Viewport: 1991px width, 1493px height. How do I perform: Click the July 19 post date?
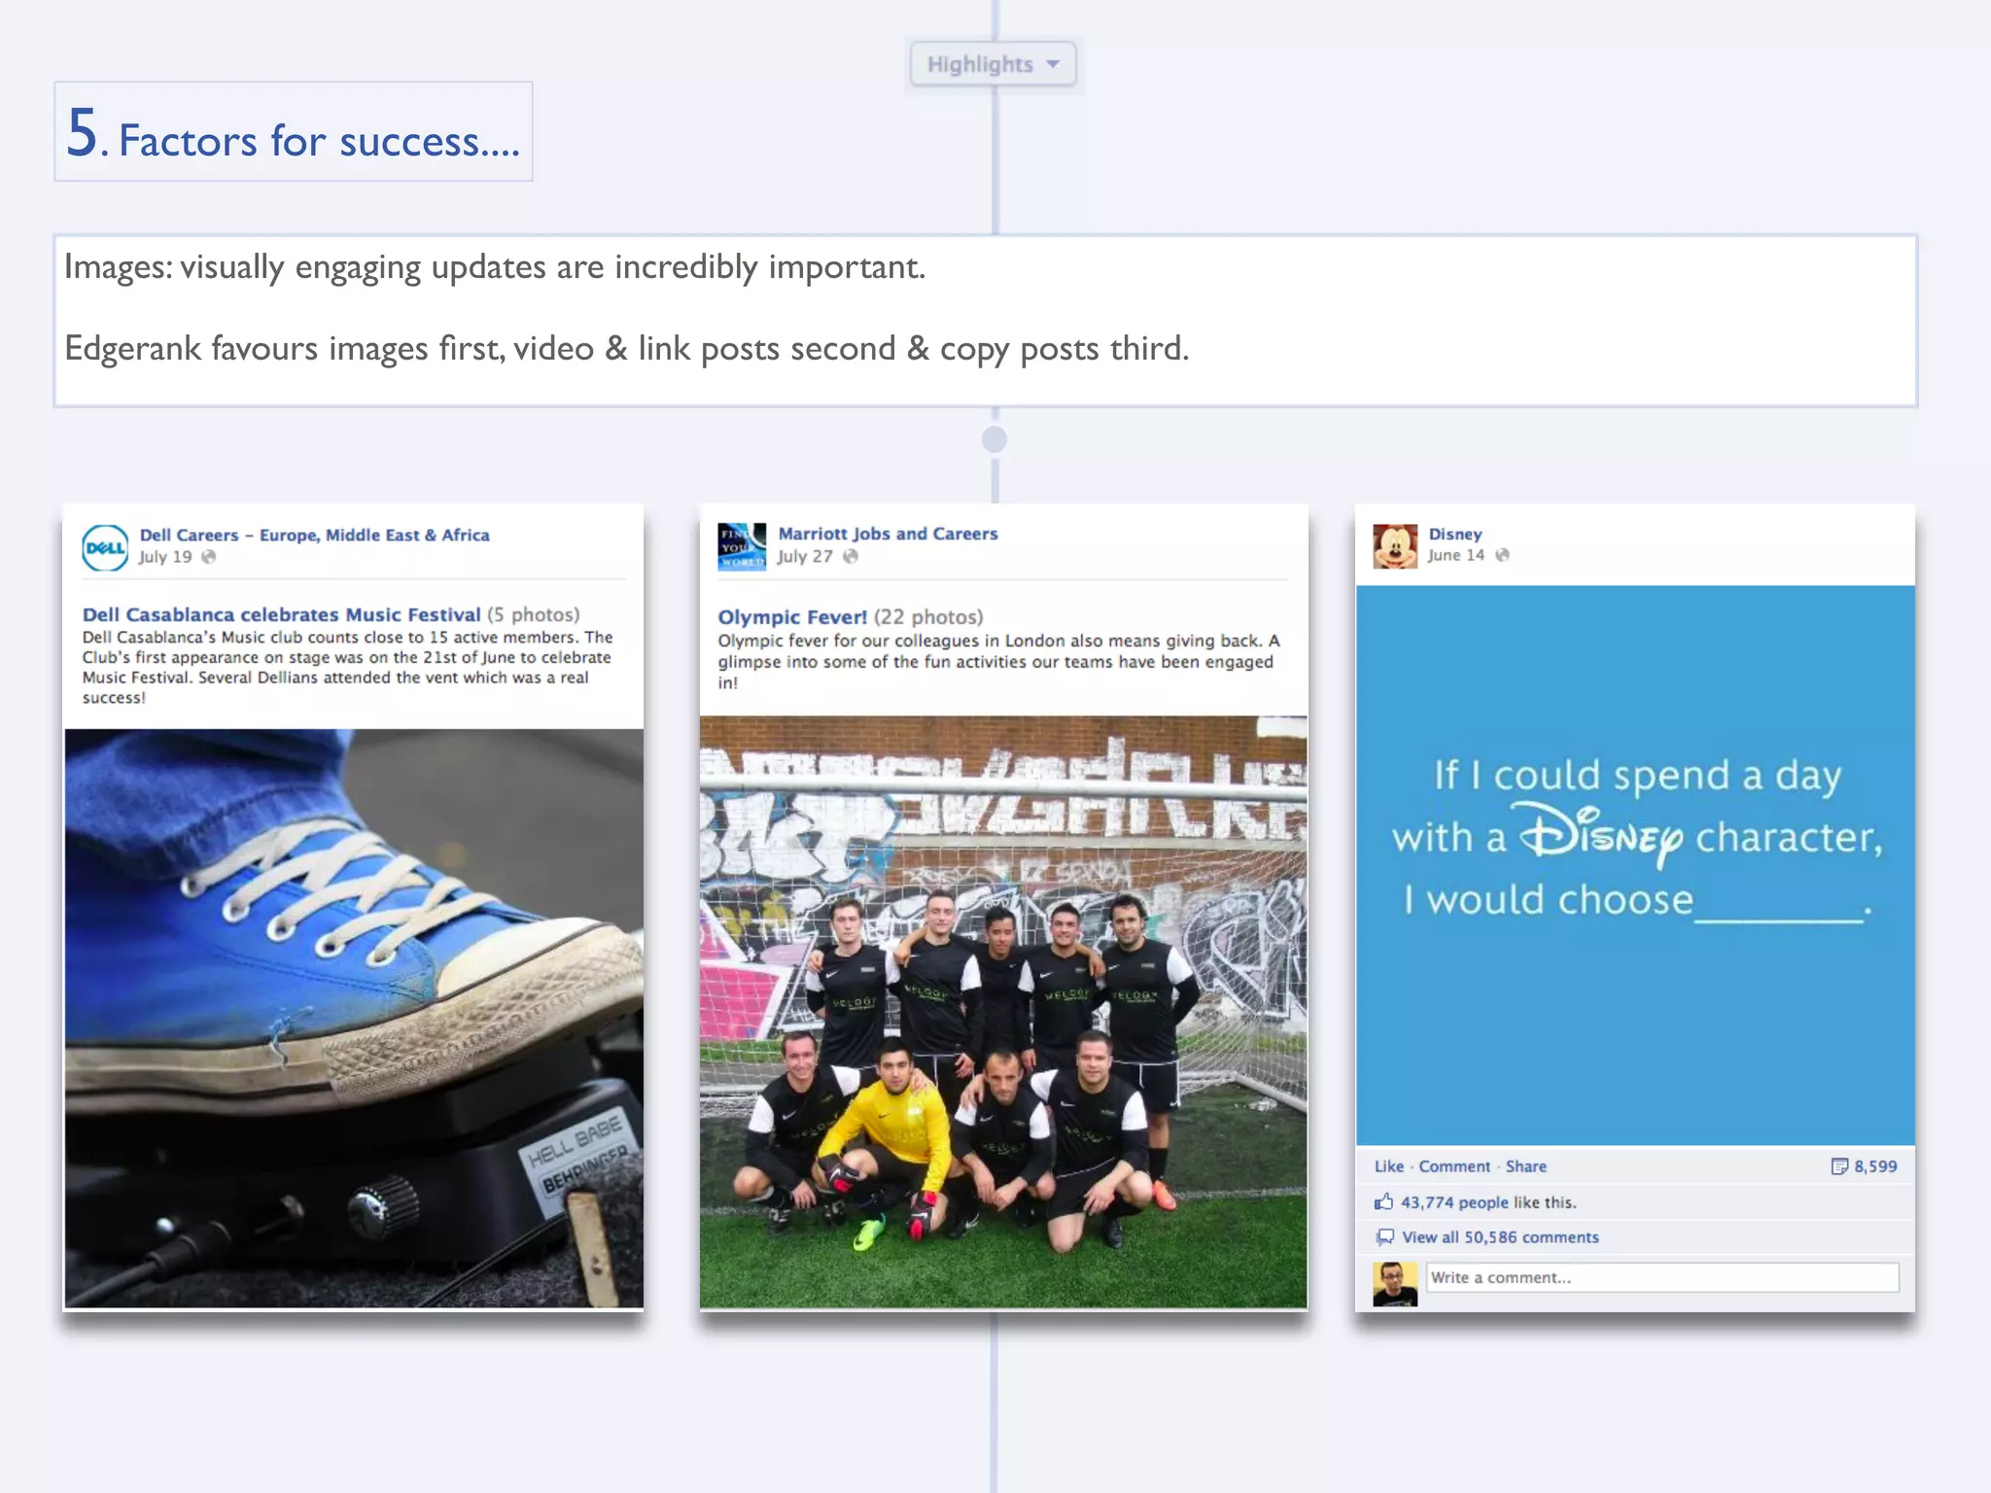pos(165,557)
